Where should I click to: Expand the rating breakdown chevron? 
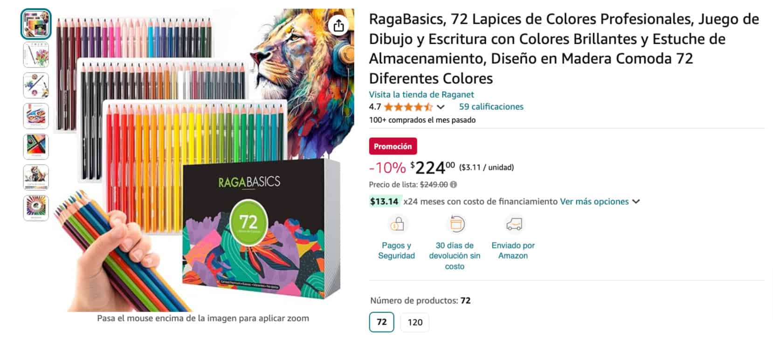pos(441,107)
